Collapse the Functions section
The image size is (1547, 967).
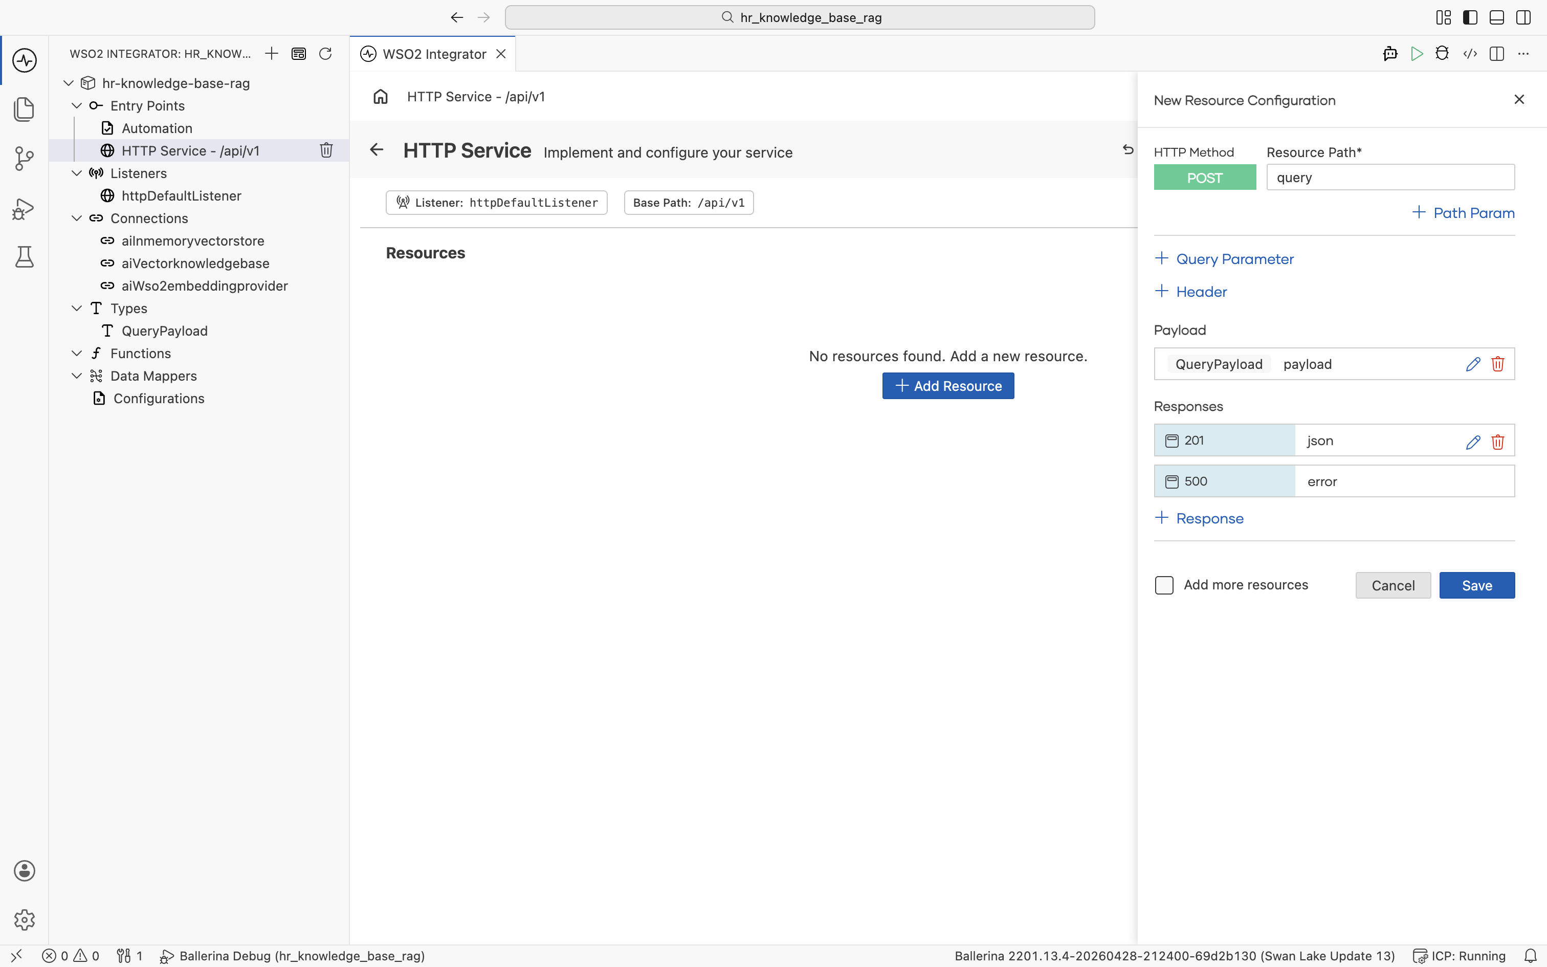coord(77,353)
